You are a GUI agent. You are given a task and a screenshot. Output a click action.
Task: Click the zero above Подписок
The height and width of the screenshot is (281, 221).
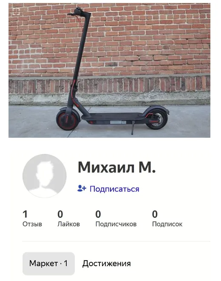[155, 214]
